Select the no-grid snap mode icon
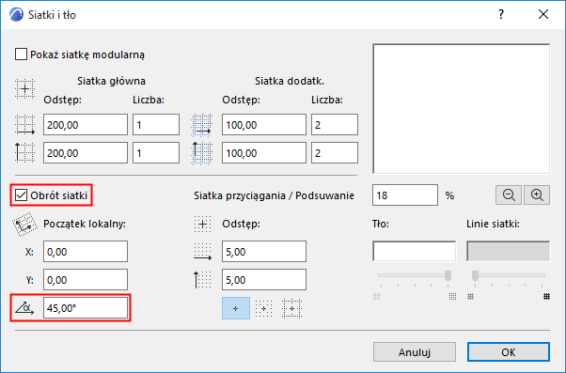This screenshot has width=566, height=373. [x=236, y=308]
